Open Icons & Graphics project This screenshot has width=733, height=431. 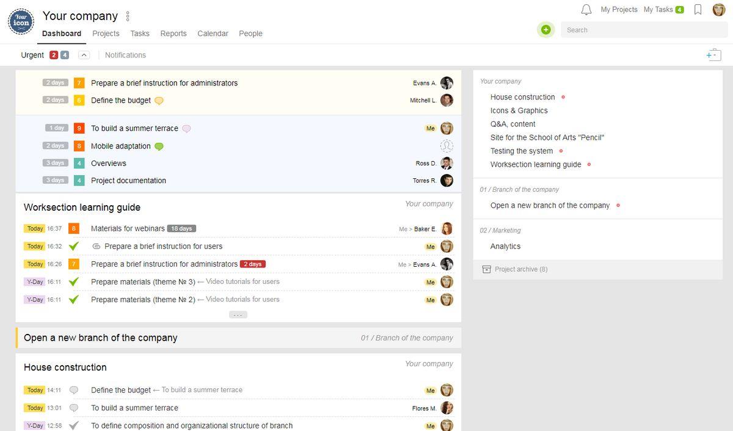click(x=519, y=110)
